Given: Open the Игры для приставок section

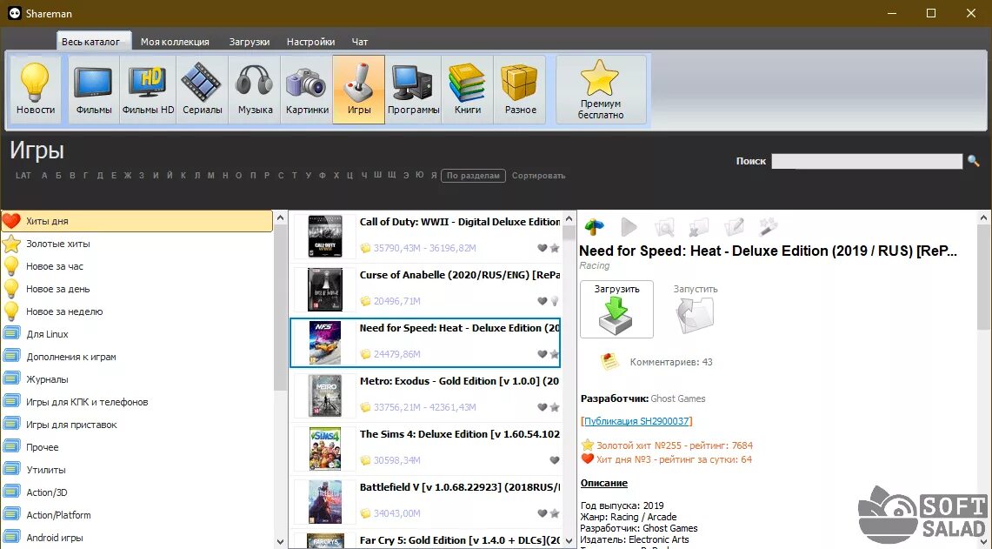Looking at the screenshot, I should 136,425.
